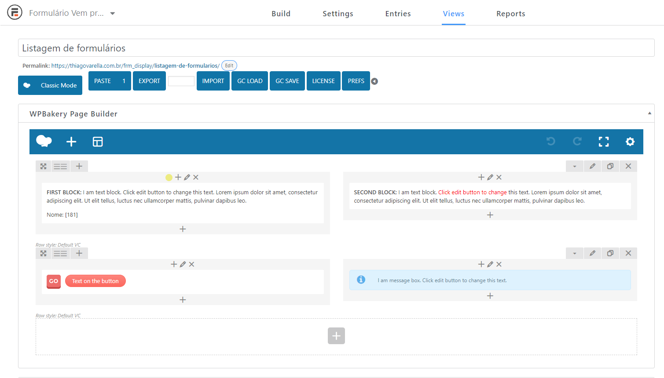664x378 pixels.
Task: Click the GC SAVE button
Action: pyautogui.click(x=287, y=81)
